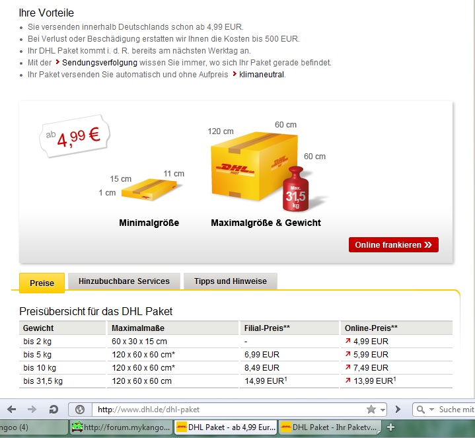Select the Preise tab
This screenshot has height=438, width=475.
42,283
